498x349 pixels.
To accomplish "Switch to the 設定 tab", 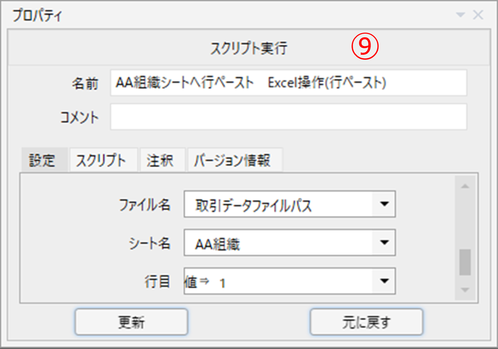I will tap(42, 160).
